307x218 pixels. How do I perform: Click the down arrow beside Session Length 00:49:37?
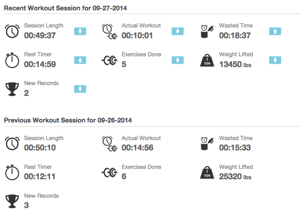point(80,31)
